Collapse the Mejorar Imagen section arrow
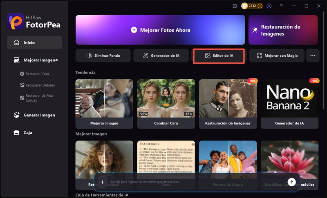This screenshot has height=198, width=327. (x=57, y=60)
